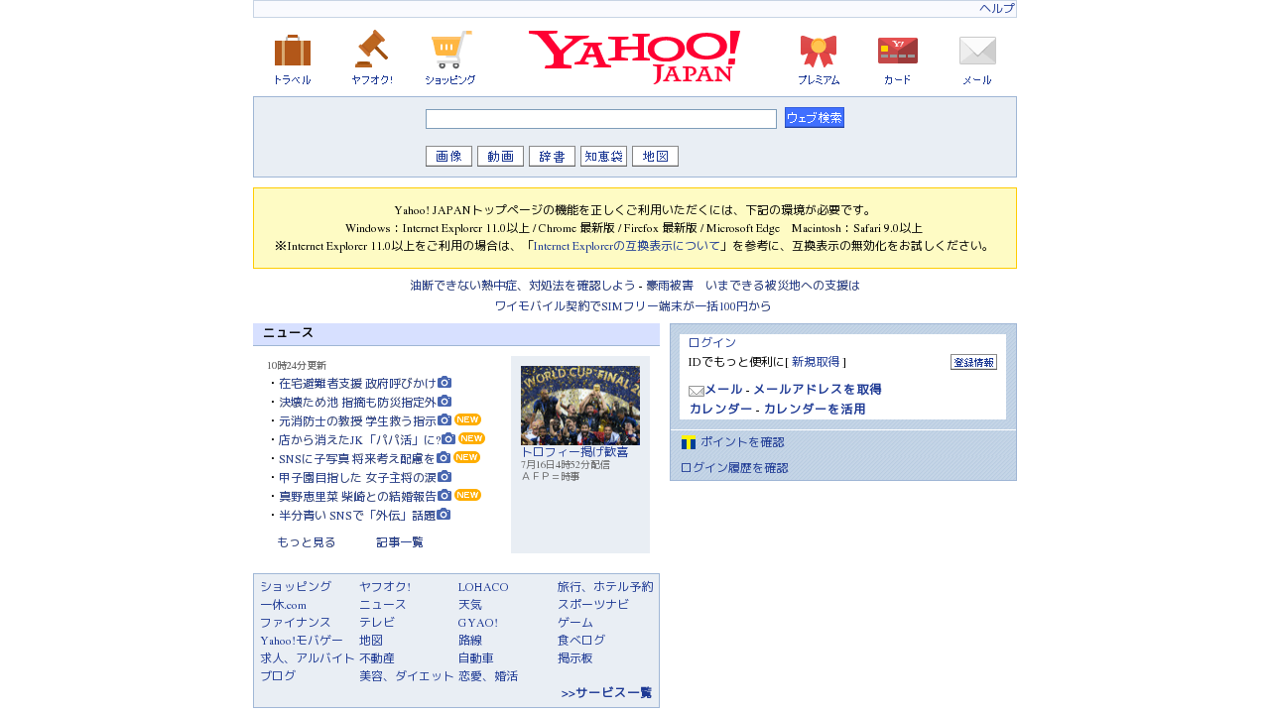Click camera icon beside 甲子園目指した headline
The image size is (1270, 714).
click(x=444, y=476)
